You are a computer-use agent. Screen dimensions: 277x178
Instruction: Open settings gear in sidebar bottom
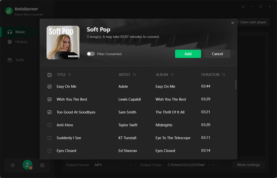[13, 165]
